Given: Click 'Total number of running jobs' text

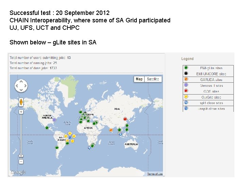Looking at the screenshot, I should click(x=33, y=63).
